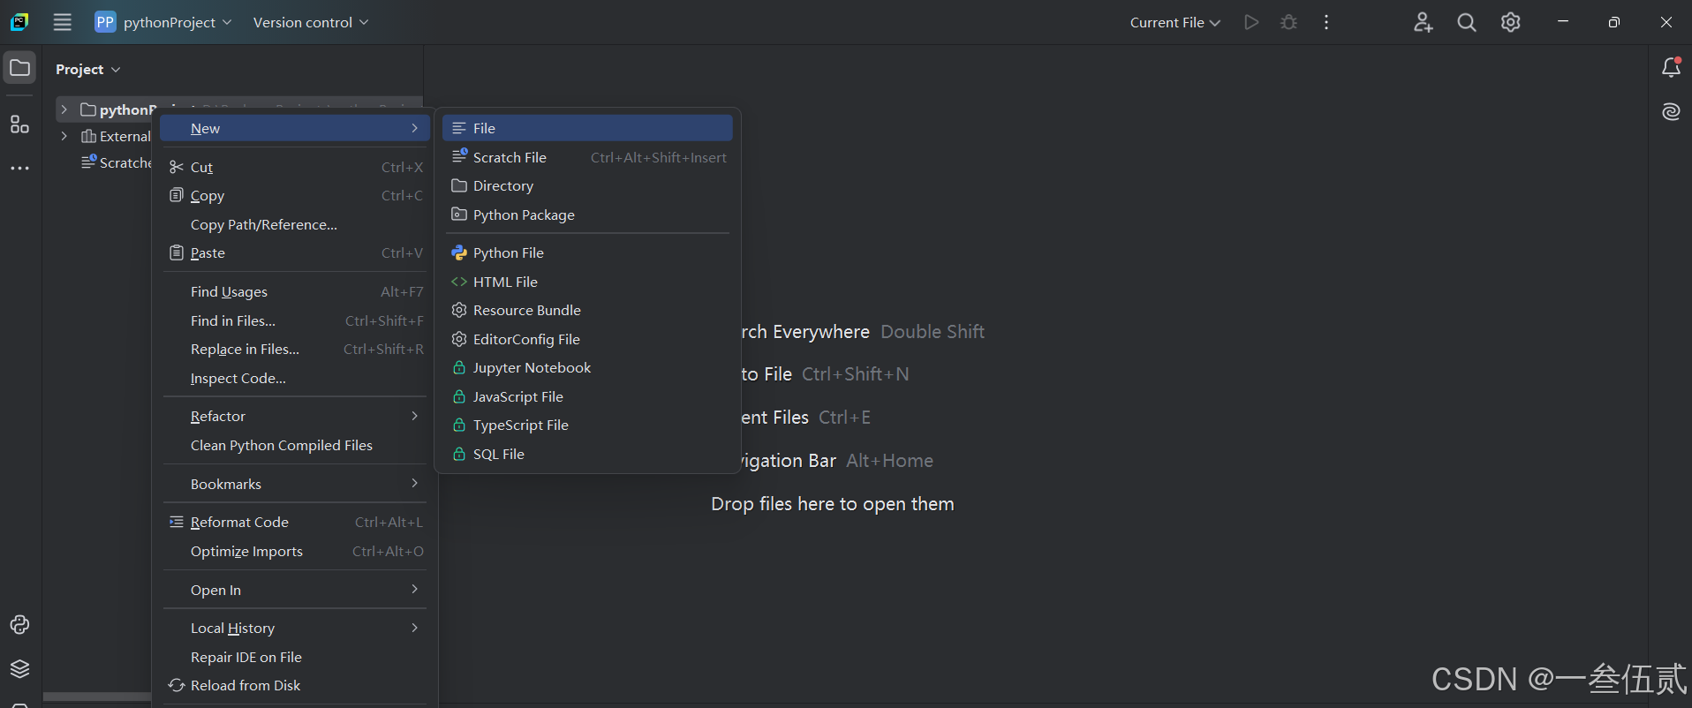Select Find Usages
The image size is (1692, 708).
pyautogui.click(x=295, y=291)
